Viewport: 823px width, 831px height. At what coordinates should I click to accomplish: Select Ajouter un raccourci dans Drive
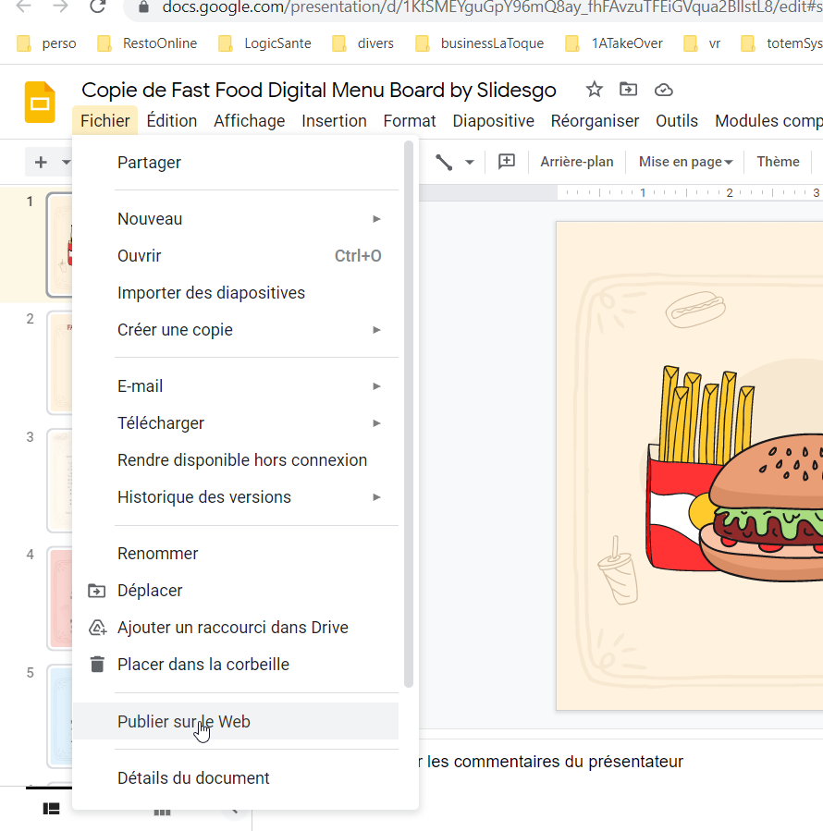[x=236, y=628]
